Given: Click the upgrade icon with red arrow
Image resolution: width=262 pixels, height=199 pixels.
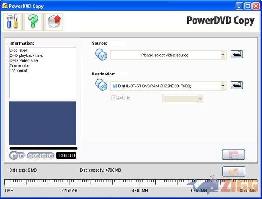Looking at the screenshot, I should (x=53, y=21).
